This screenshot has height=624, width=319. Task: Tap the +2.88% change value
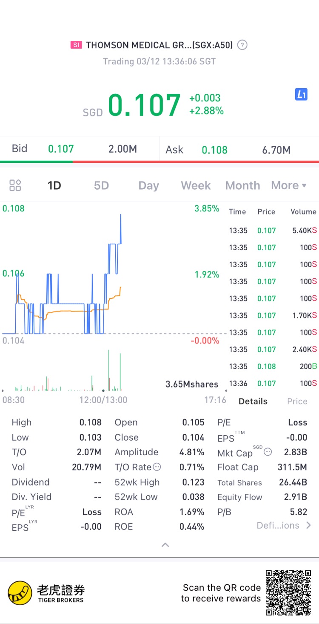point(206,111)
